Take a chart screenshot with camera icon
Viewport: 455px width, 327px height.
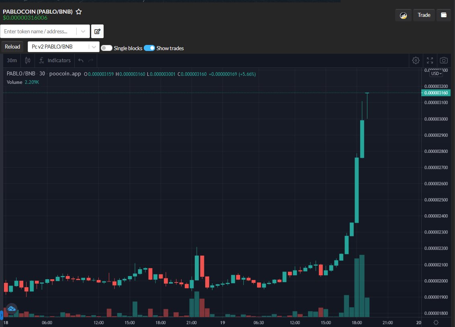tap(443, 60)
